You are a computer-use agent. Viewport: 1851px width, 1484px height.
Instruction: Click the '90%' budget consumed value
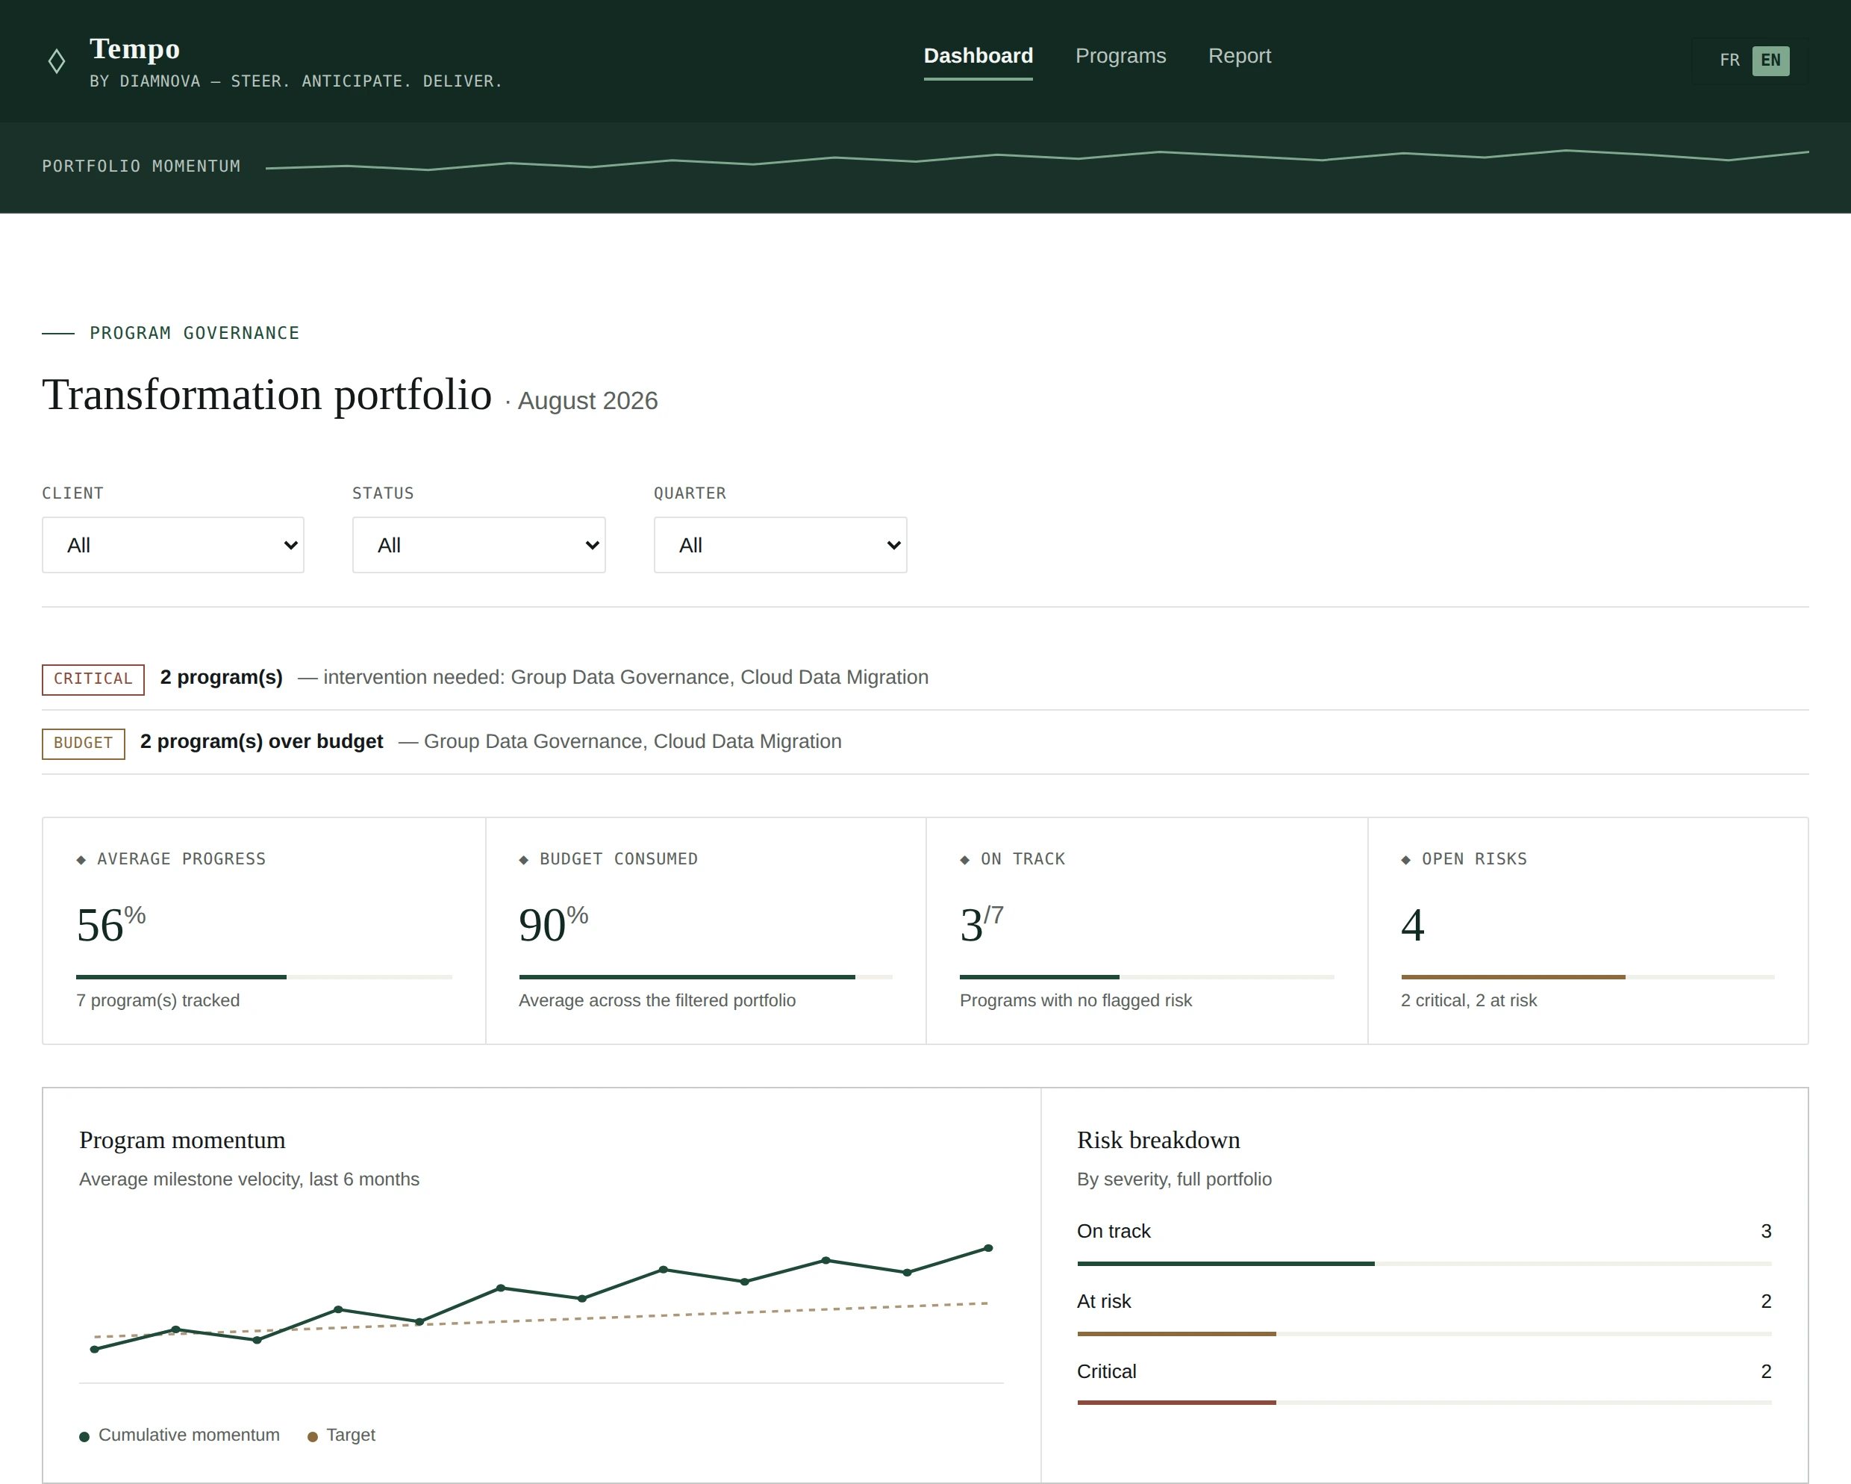553,924
